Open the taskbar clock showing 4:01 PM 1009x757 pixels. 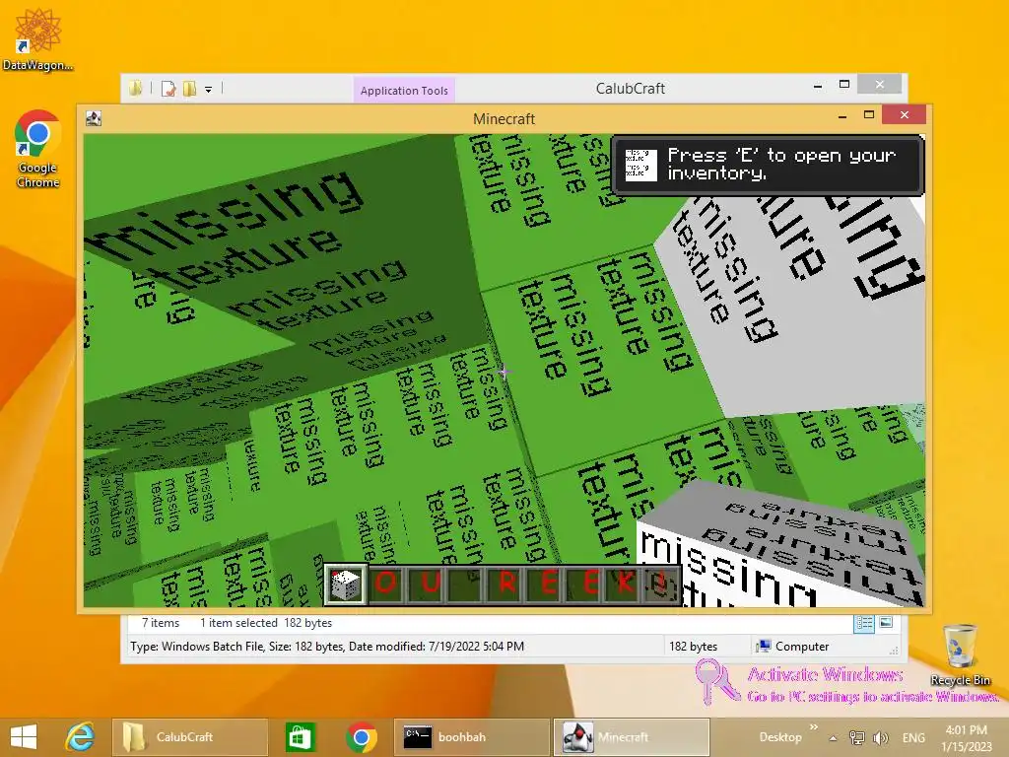(x=967, y=737)
